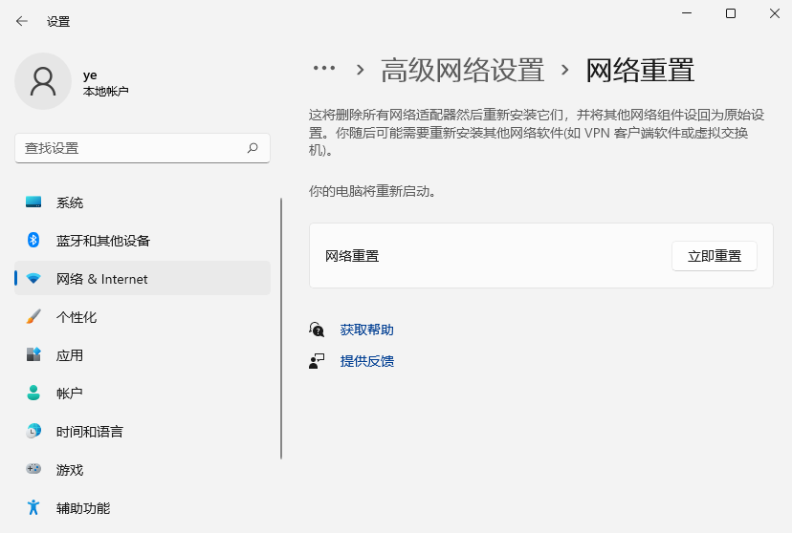Open the 系统 settings category
Viewport: 792px width, 533px height.
(x=143, y=203)
